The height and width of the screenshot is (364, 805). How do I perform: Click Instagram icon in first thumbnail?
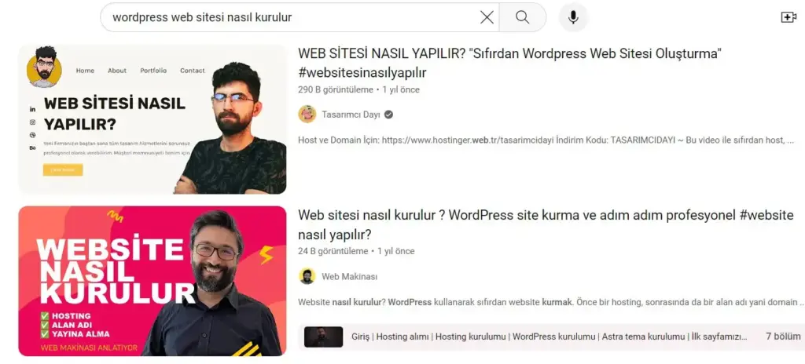pyautogui.click(x=33, y=122)
